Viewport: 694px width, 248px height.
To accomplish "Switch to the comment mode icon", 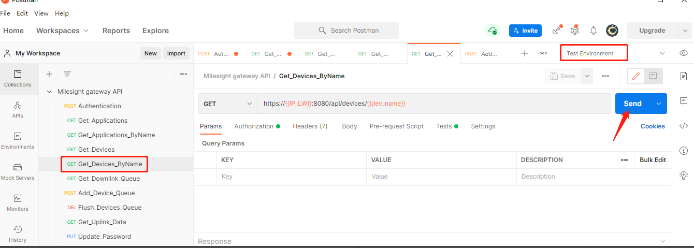I will 653,76.
